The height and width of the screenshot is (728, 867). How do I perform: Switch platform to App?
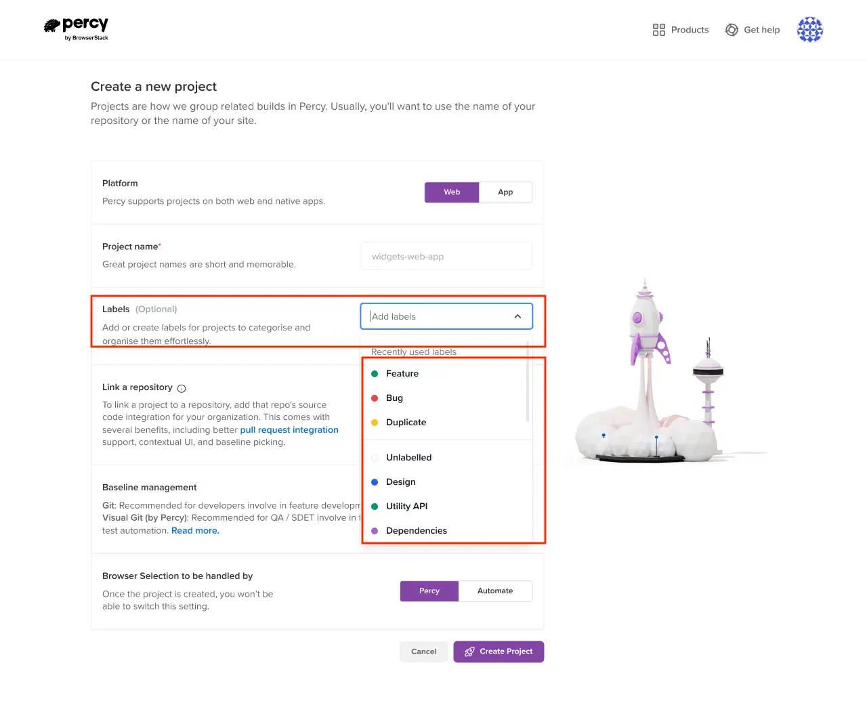click(x=505, y=192)
